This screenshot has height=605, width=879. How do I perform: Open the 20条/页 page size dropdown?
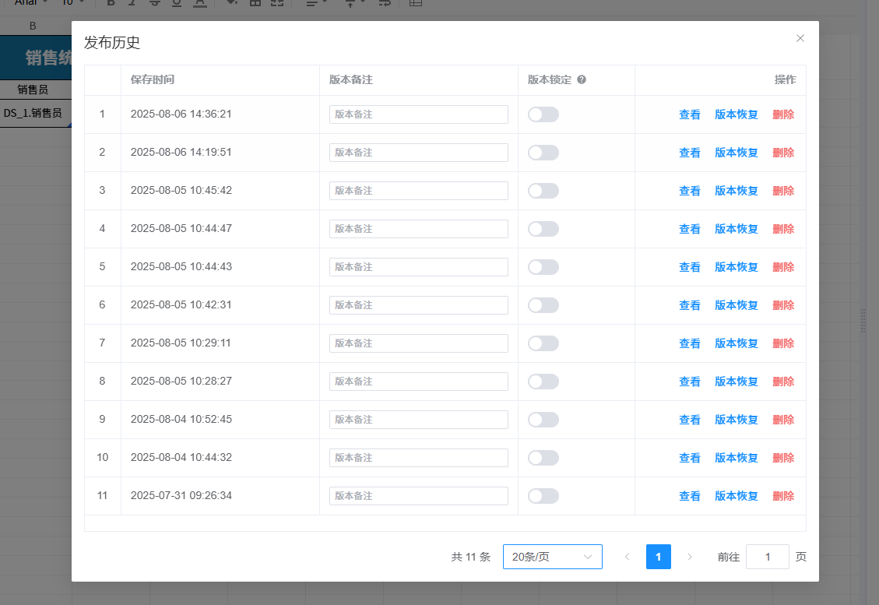point(552,557)
